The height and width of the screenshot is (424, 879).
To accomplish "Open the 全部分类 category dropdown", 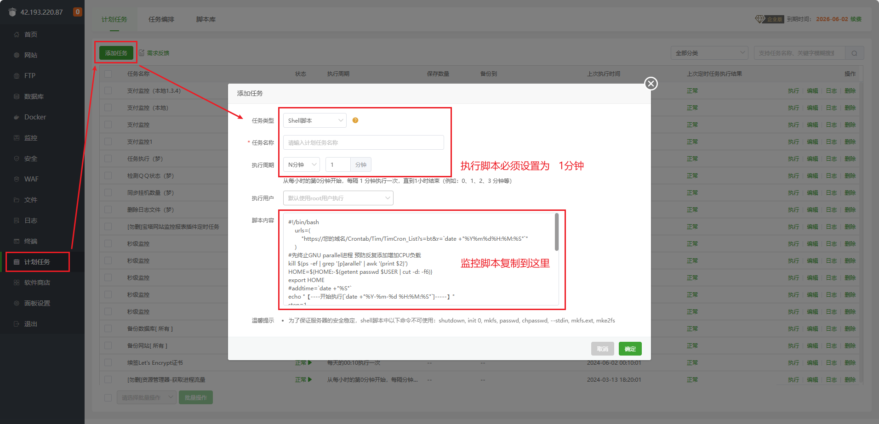I will [x=709, y=53].
